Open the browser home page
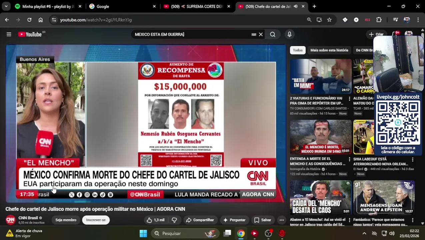Viewport: 425px width, 240px height. click(x=41, y=20)
